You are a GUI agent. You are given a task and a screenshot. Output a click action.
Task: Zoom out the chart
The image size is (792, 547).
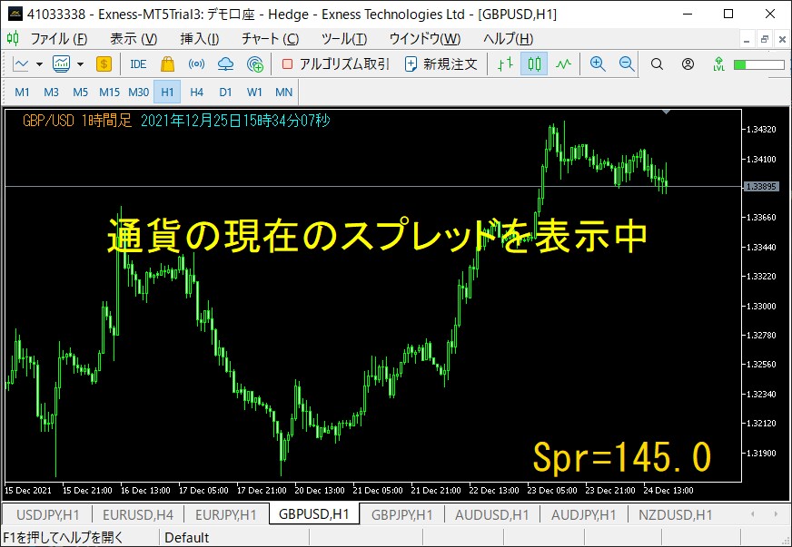[x=627, y=64]
